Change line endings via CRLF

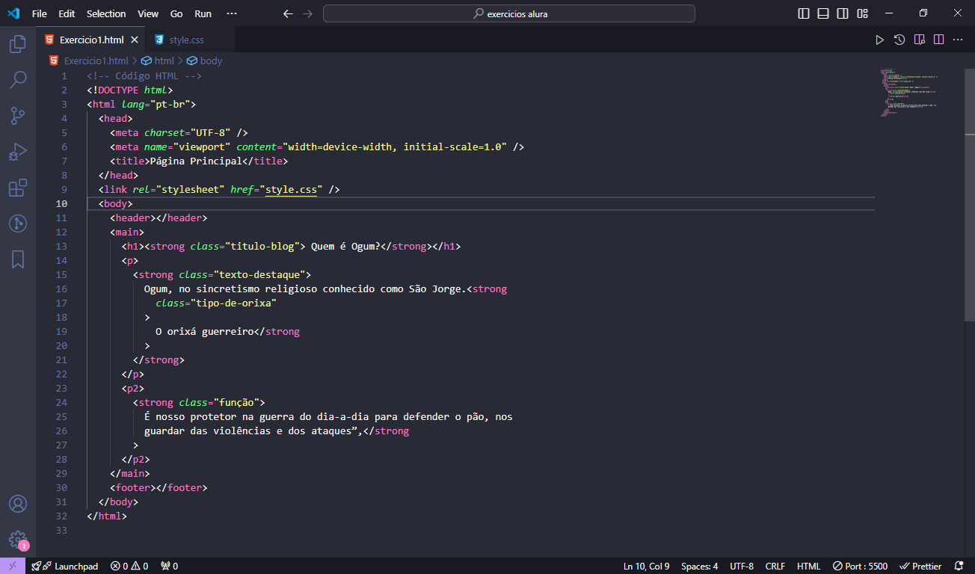[775, 566]
